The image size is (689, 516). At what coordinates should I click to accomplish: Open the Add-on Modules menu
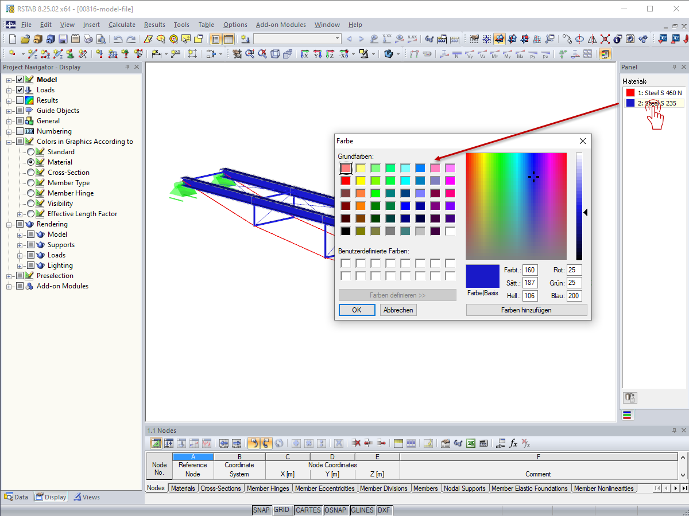[x=281, y=25]
